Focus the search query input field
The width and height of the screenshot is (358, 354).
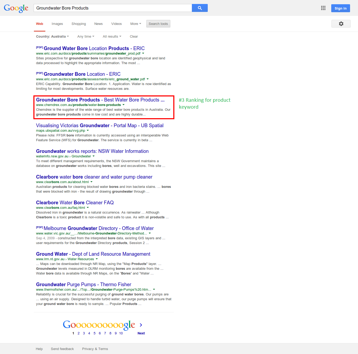(113, 8)
